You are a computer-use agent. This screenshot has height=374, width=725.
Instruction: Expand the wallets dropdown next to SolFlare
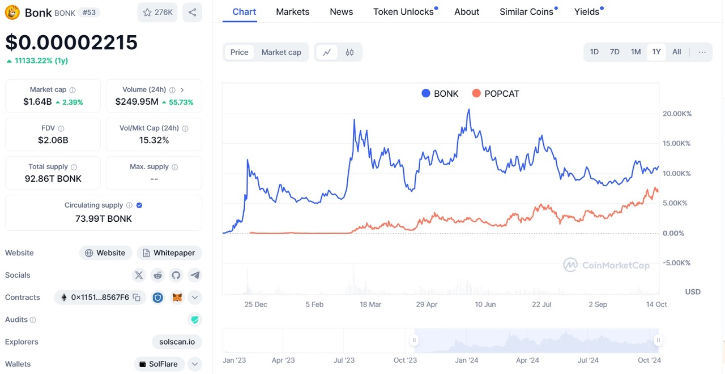[195, 364]
